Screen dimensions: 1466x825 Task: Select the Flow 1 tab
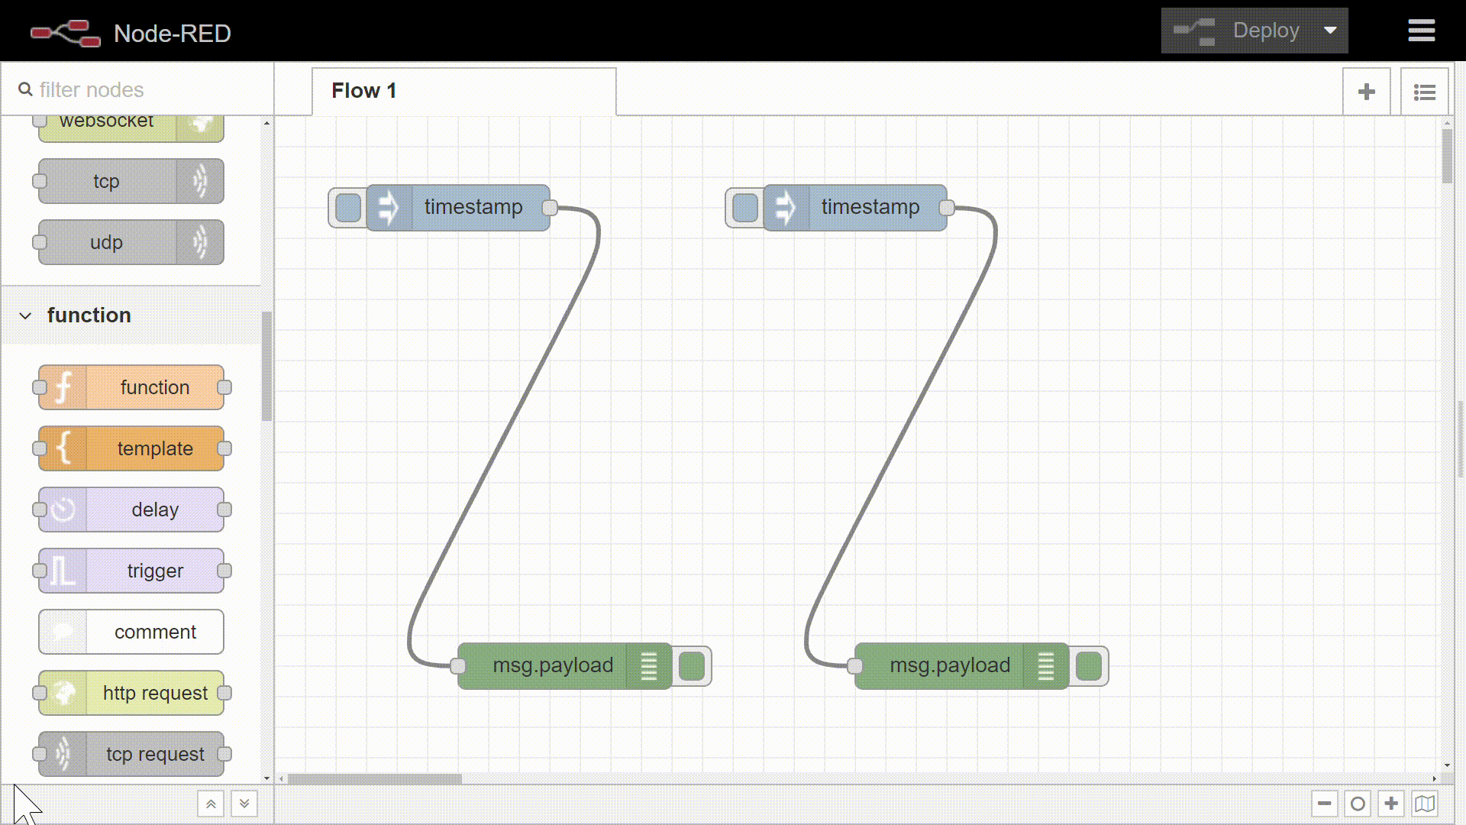coord(463,91)
